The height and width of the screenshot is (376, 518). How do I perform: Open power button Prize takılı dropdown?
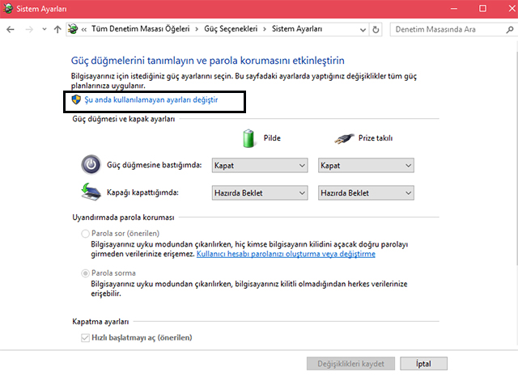366,166
